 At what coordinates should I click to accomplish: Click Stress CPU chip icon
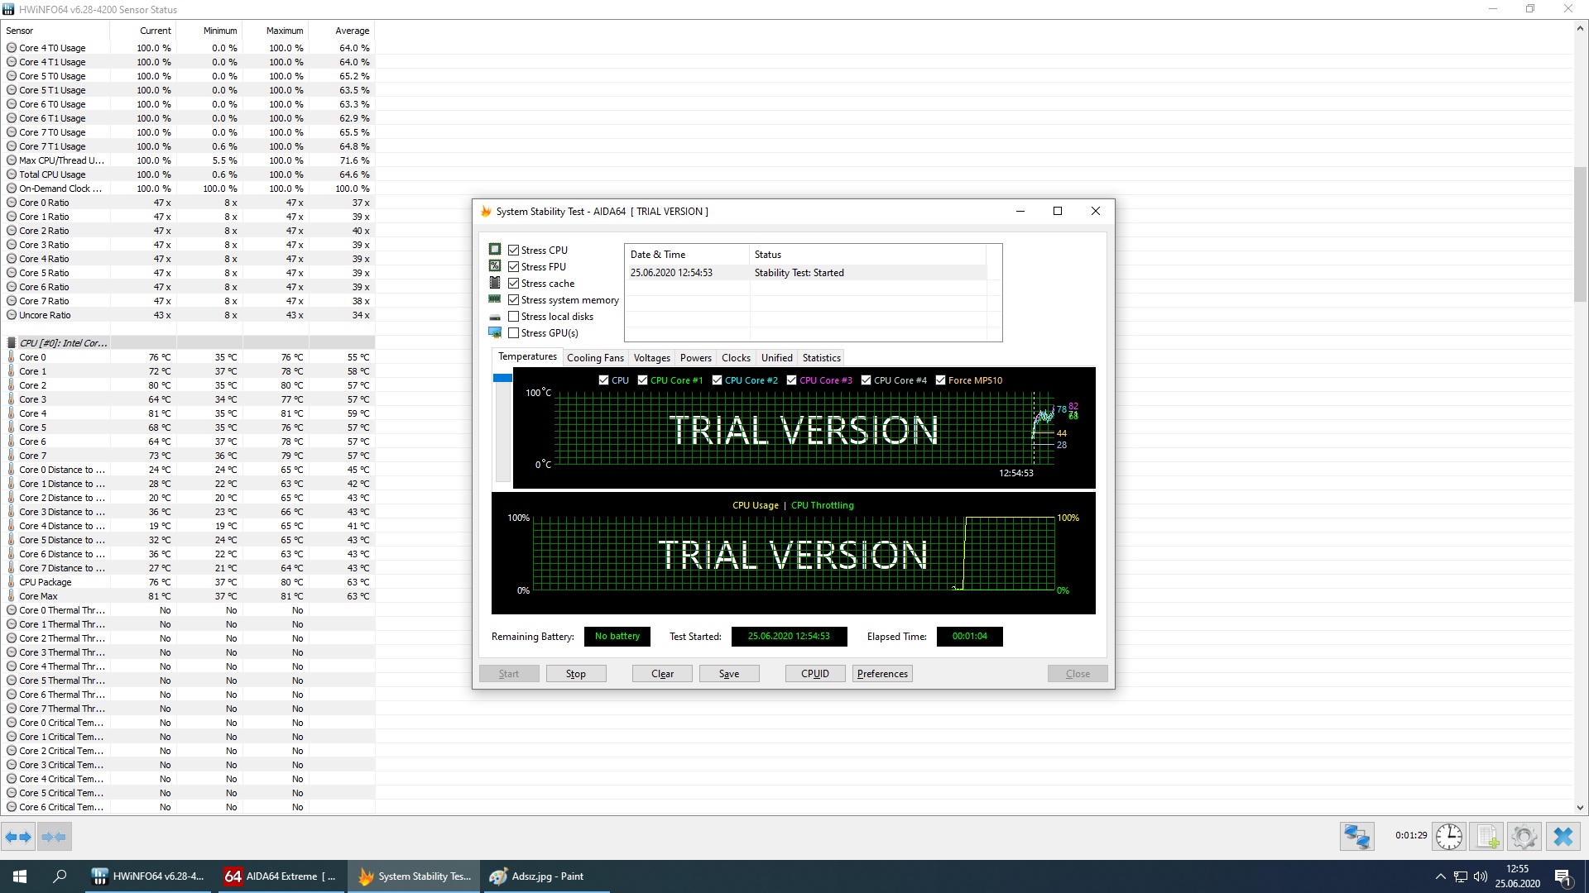click(x=495, y=250)
